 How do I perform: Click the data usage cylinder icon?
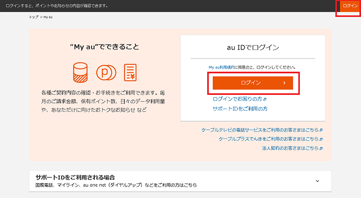click(x=80, y=72)
